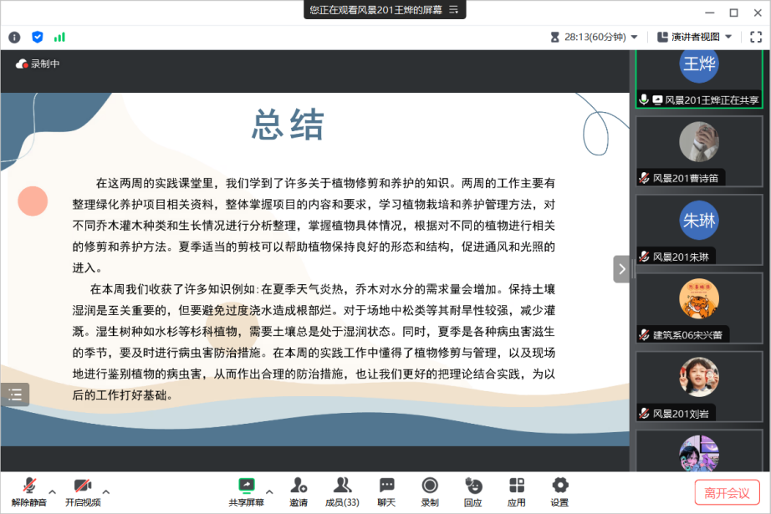Image resolution: width=771 pixels, height=514 pixels.
Task: Start recording with 录制 button
Action: [430, 491]
